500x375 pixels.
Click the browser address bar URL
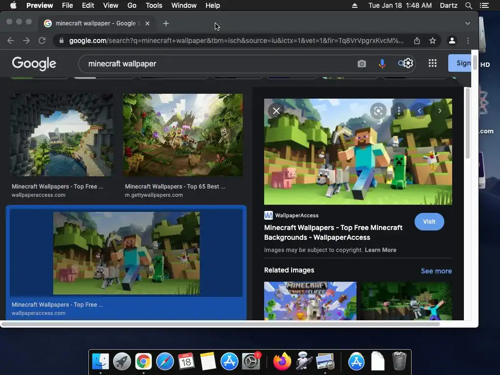click(x=236, y=41)
